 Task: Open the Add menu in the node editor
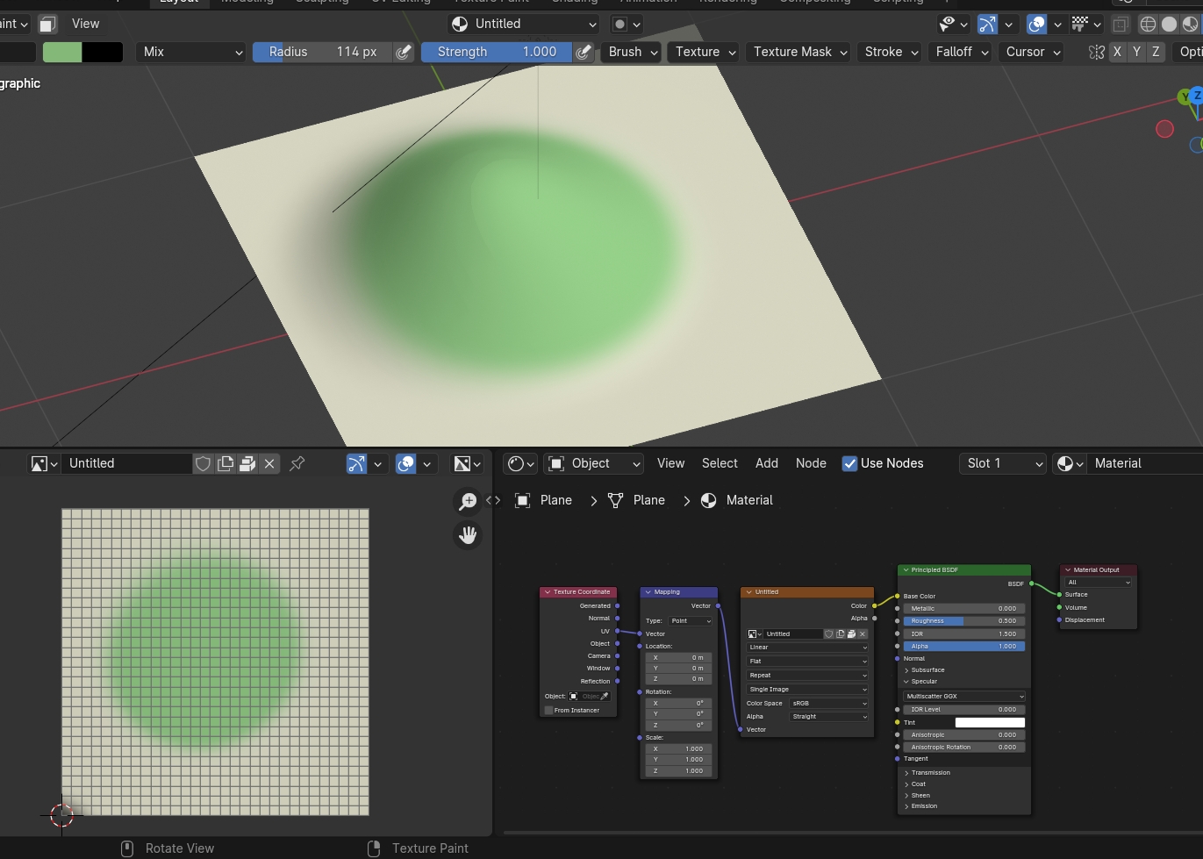tap(767, 463)
